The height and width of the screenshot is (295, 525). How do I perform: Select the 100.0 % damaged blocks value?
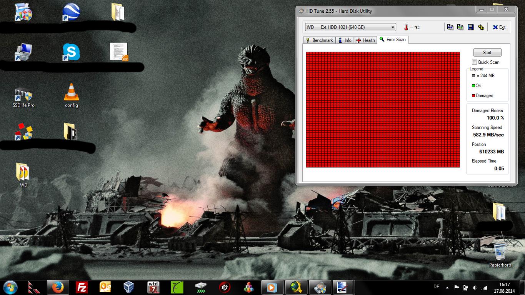(495, 118)
